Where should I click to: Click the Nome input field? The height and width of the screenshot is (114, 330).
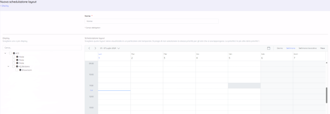tap(152, 21)
